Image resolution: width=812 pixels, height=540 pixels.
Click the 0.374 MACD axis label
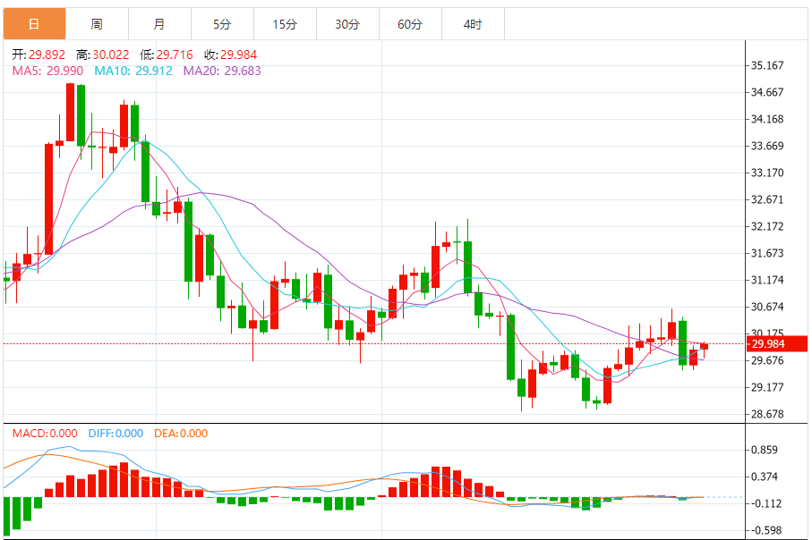(x=765, y=477)
